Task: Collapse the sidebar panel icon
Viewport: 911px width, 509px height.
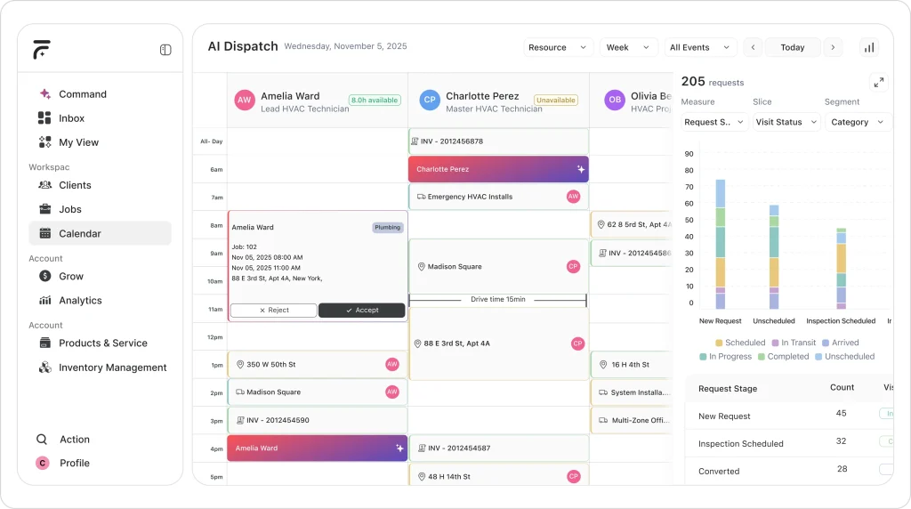Action: coord(165,50)
